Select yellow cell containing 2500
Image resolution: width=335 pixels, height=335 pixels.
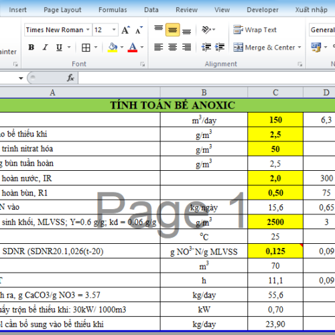click(x=275, y=222)
